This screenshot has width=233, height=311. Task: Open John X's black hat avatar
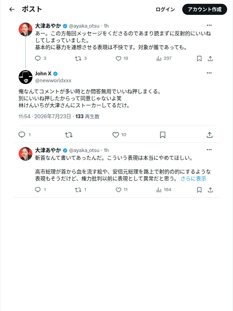click(25, 77)
